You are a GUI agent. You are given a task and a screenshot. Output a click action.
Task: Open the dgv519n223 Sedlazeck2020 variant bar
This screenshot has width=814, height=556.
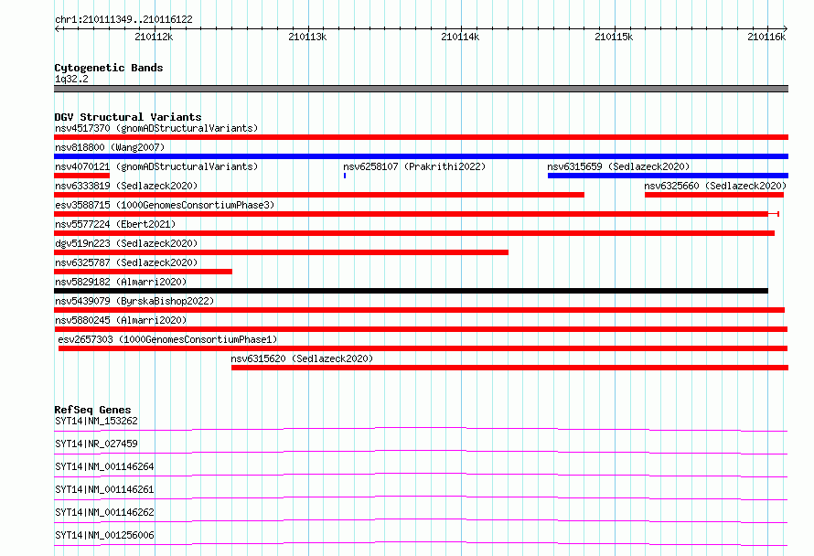click(281, 252)
